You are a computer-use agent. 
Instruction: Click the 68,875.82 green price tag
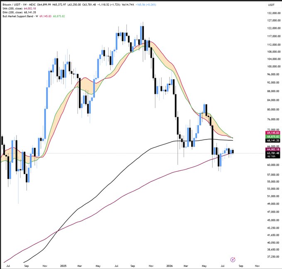tap(273, 137)
